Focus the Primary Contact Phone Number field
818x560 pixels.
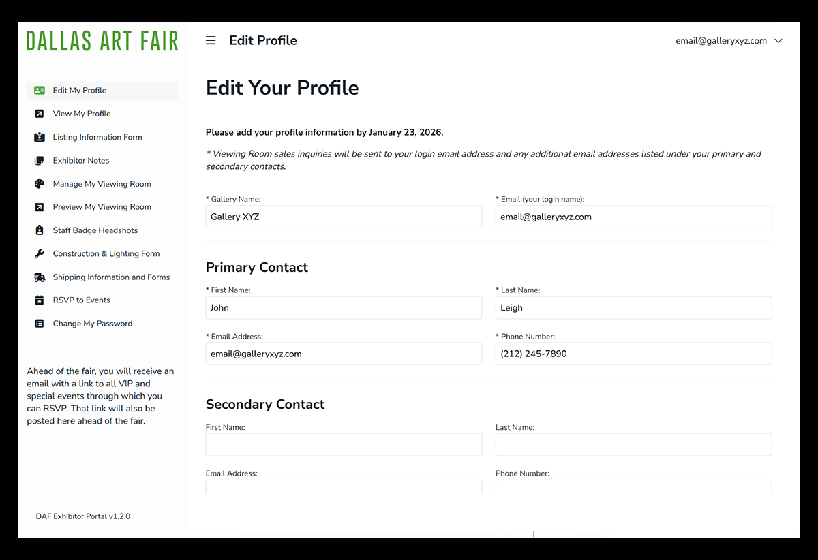pos(633,353)
